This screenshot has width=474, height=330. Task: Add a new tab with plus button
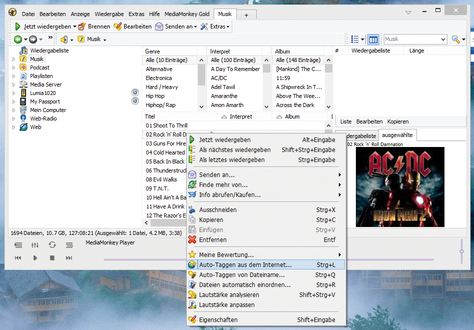[246, 15]
